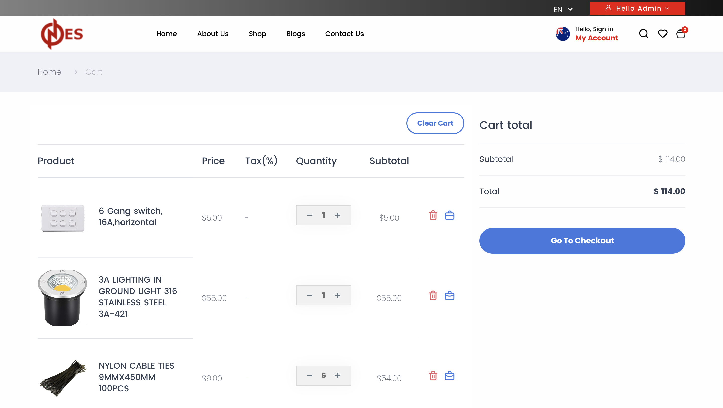
Task: Click the Hello, Sign in text
Action: [594, 29]
